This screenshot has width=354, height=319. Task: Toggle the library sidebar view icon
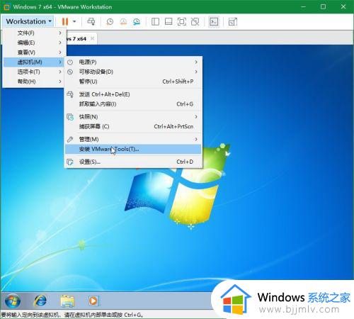point(155,22)
